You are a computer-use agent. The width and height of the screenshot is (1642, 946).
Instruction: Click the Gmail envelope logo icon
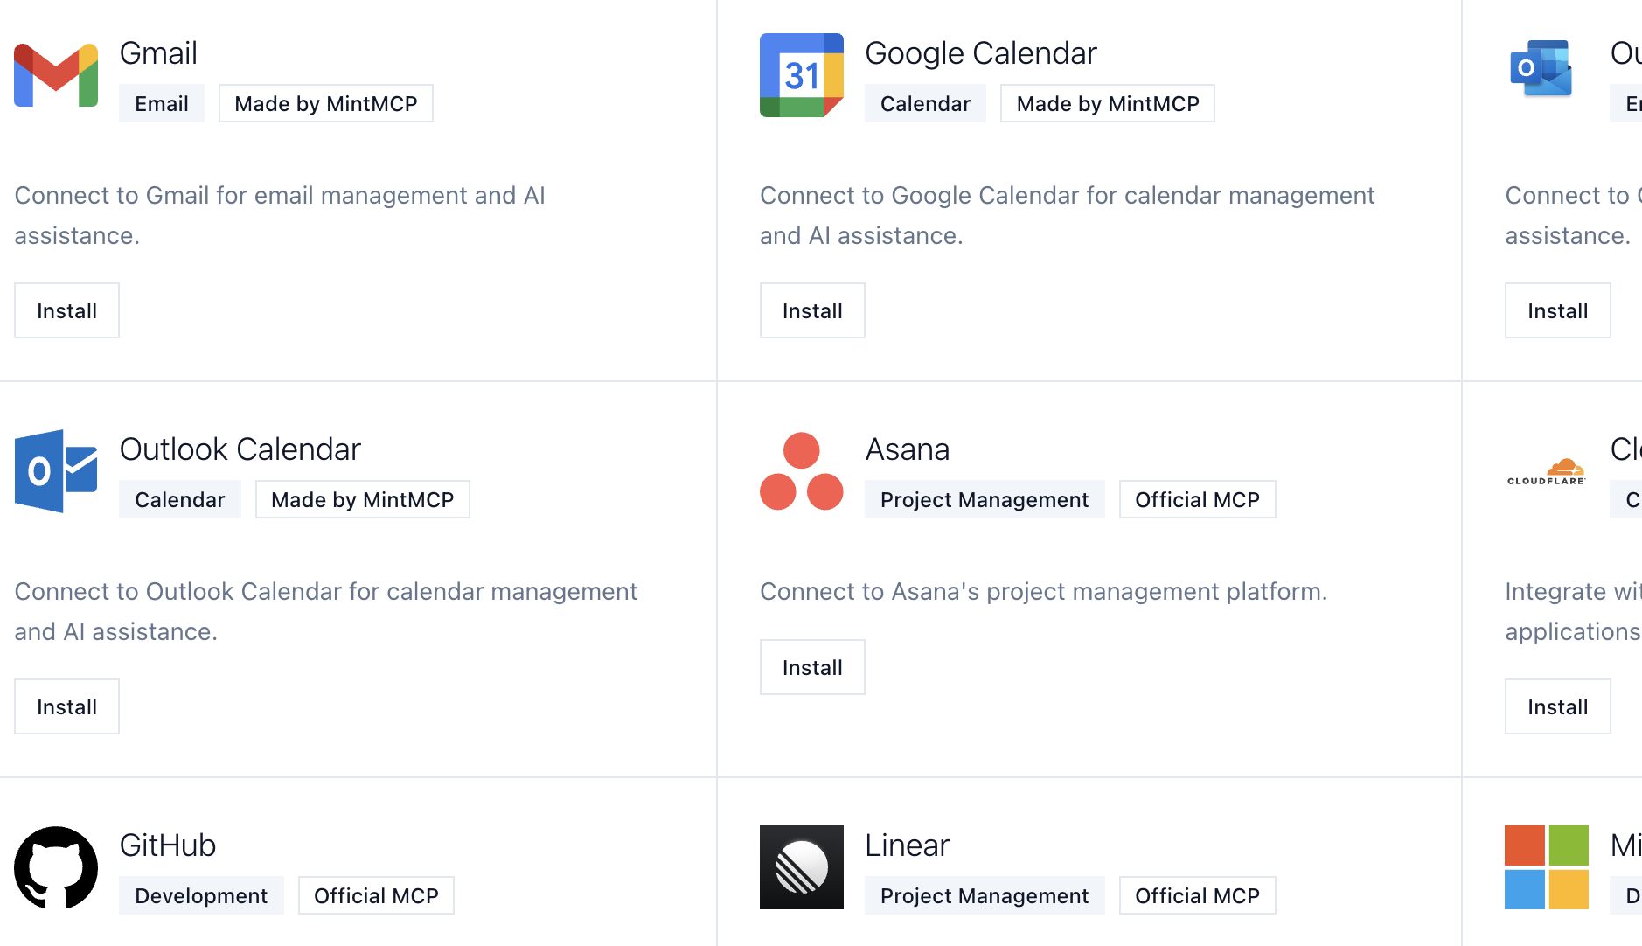pyautogui.click(x=56, y=75)
